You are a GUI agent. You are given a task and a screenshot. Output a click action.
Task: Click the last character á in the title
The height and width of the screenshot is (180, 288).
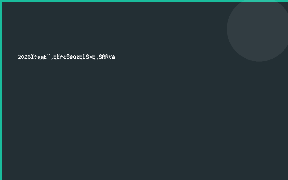click(113, 57)
